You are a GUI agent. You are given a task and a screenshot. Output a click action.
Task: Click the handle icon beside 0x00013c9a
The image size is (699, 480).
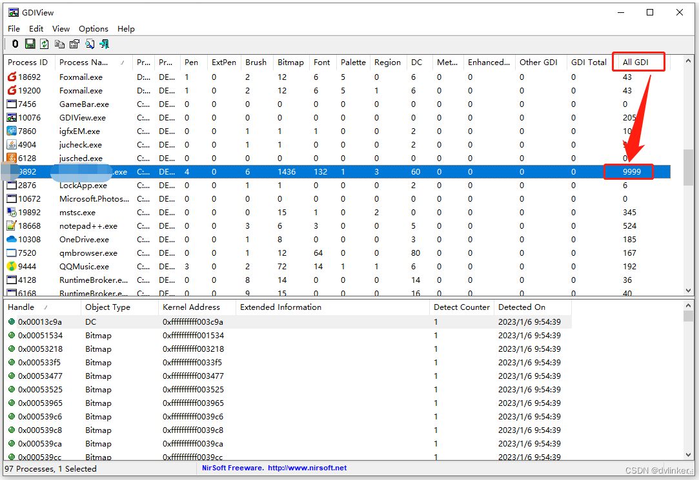[x=12, y=322]
